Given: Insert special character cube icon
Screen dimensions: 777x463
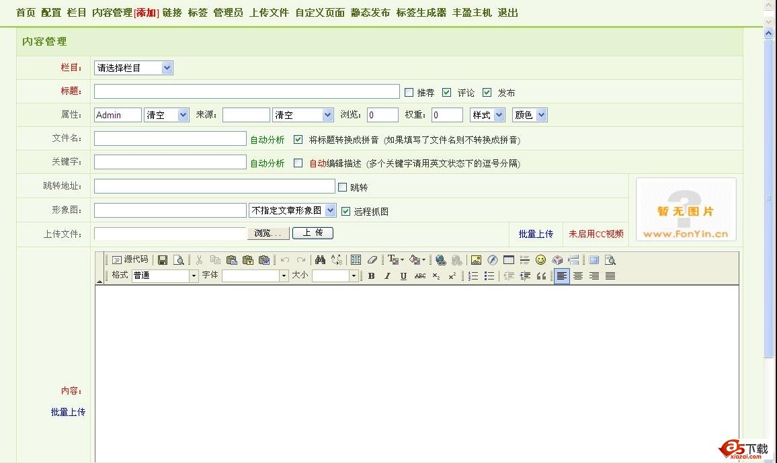Looking at the screenshot, I should pos(557,260).
